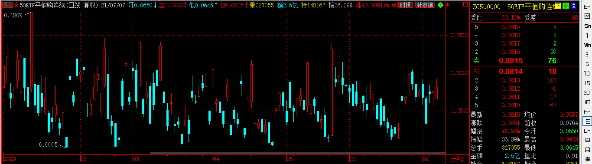Click the buy-2 price 0.0813
Viewport: 592px width, 164px height.
[511, 80]
